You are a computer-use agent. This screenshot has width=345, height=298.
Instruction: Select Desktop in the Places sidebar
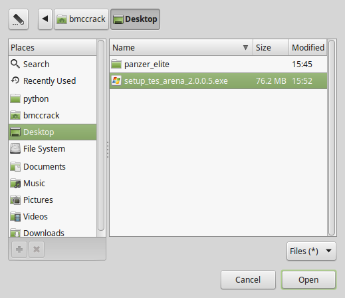click(53, 132)
